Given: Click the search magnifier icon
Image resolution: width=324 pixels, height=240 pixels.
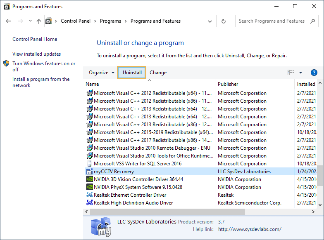Looking at the screenshot, I should click(x=312, y=21).
